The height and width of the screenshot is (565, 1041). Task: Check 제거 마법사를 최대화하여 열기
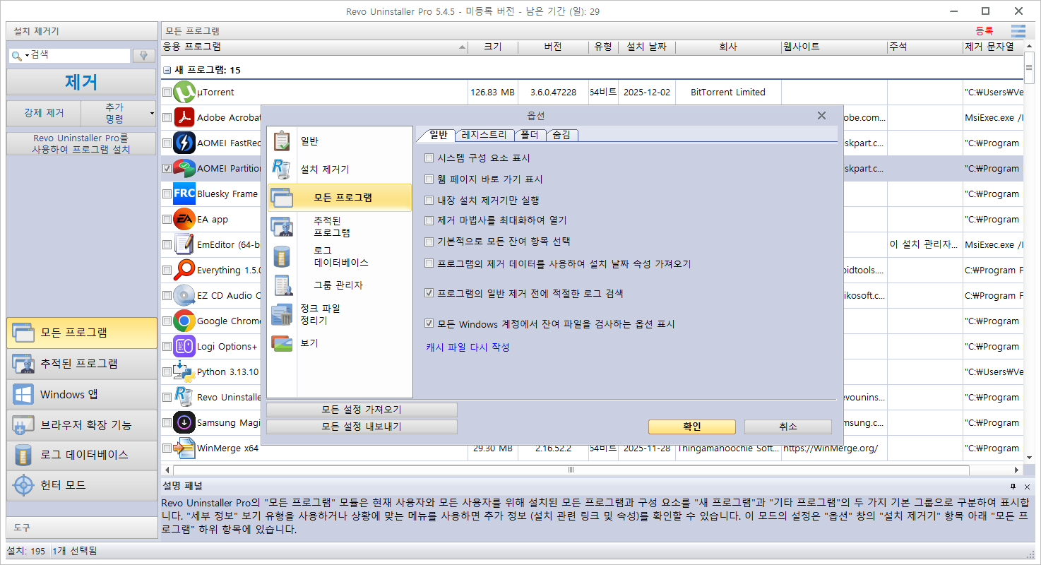coord(429,221)
